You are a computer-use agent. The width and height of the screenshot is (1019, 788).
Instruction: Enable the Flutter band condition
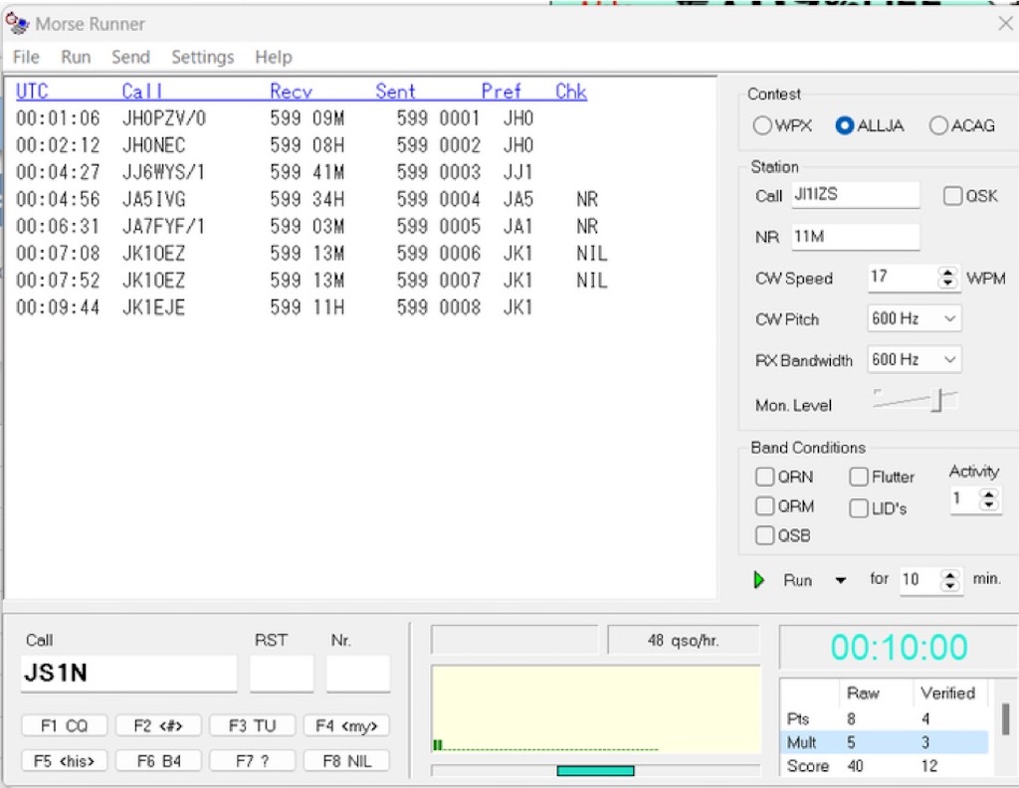tap(859, 477)
